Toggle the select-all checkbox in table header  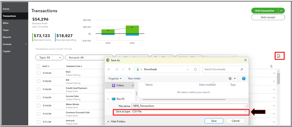click(38, 66)
